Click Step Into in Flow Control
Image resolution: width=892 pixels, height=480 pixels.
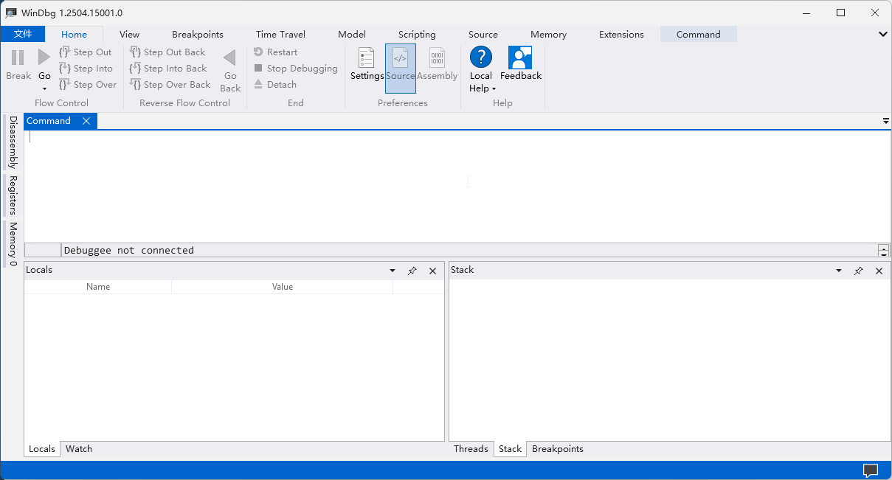pyautogui.click(x=86, y=69)
